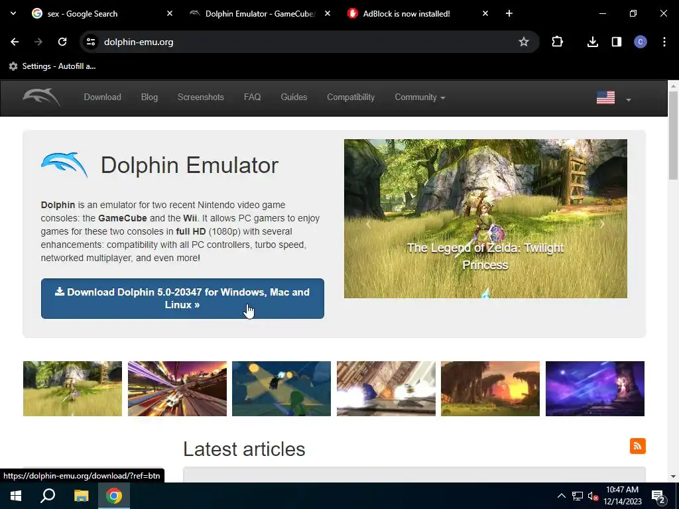Close the AdBlock tab
The height and width of the screenshot is (509, 679).
(x=485, y=14)
